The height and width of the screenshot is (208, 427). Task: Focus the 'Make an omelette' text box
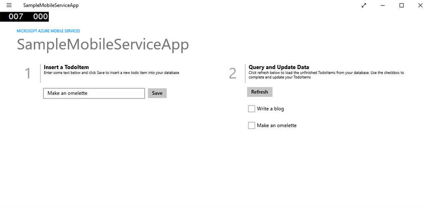pyautogui.click(x=94, y=93)
